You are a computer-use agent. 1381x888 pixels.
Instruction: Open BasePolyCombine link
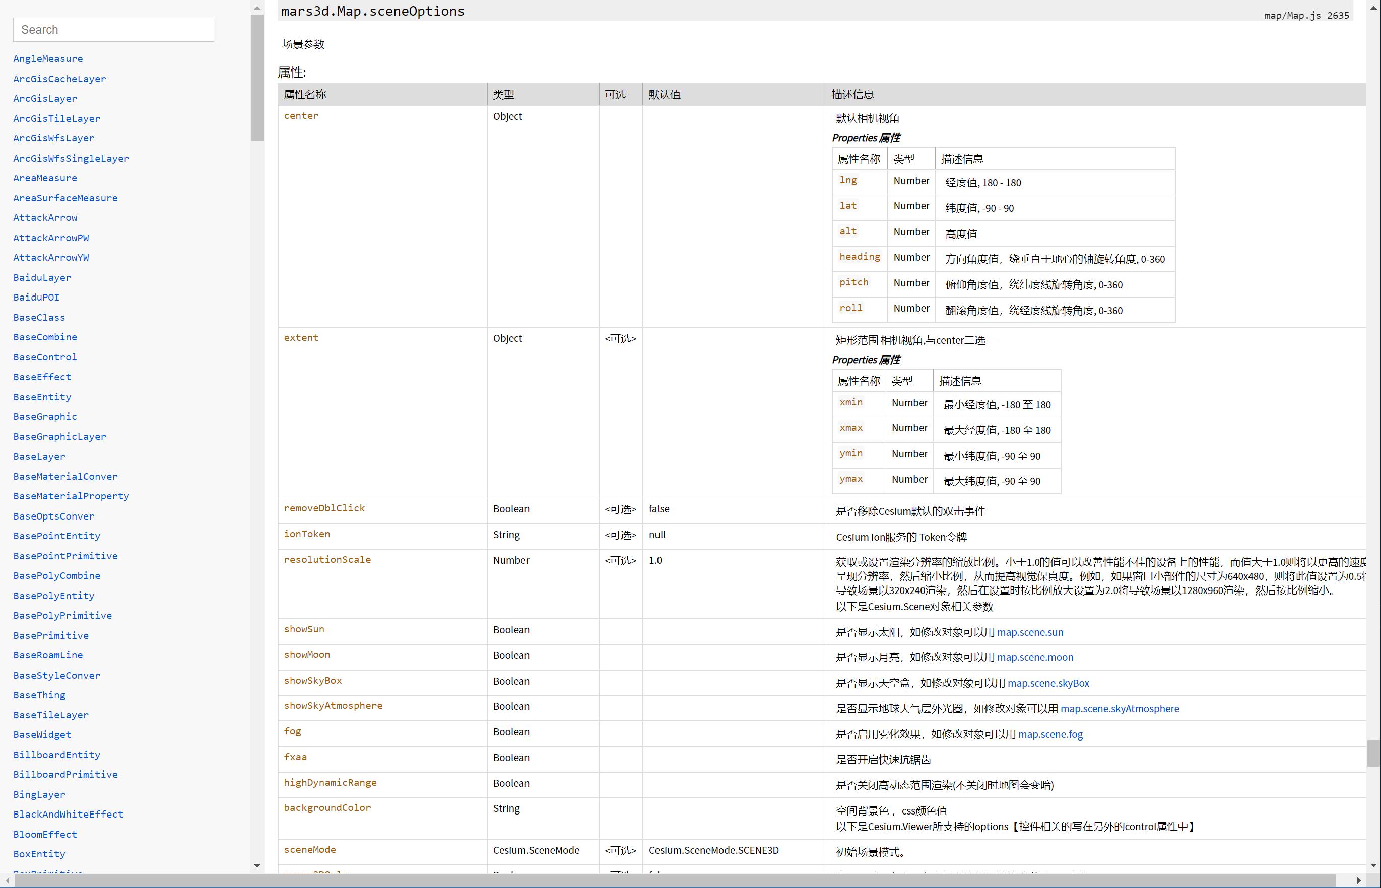click(56, 576)
